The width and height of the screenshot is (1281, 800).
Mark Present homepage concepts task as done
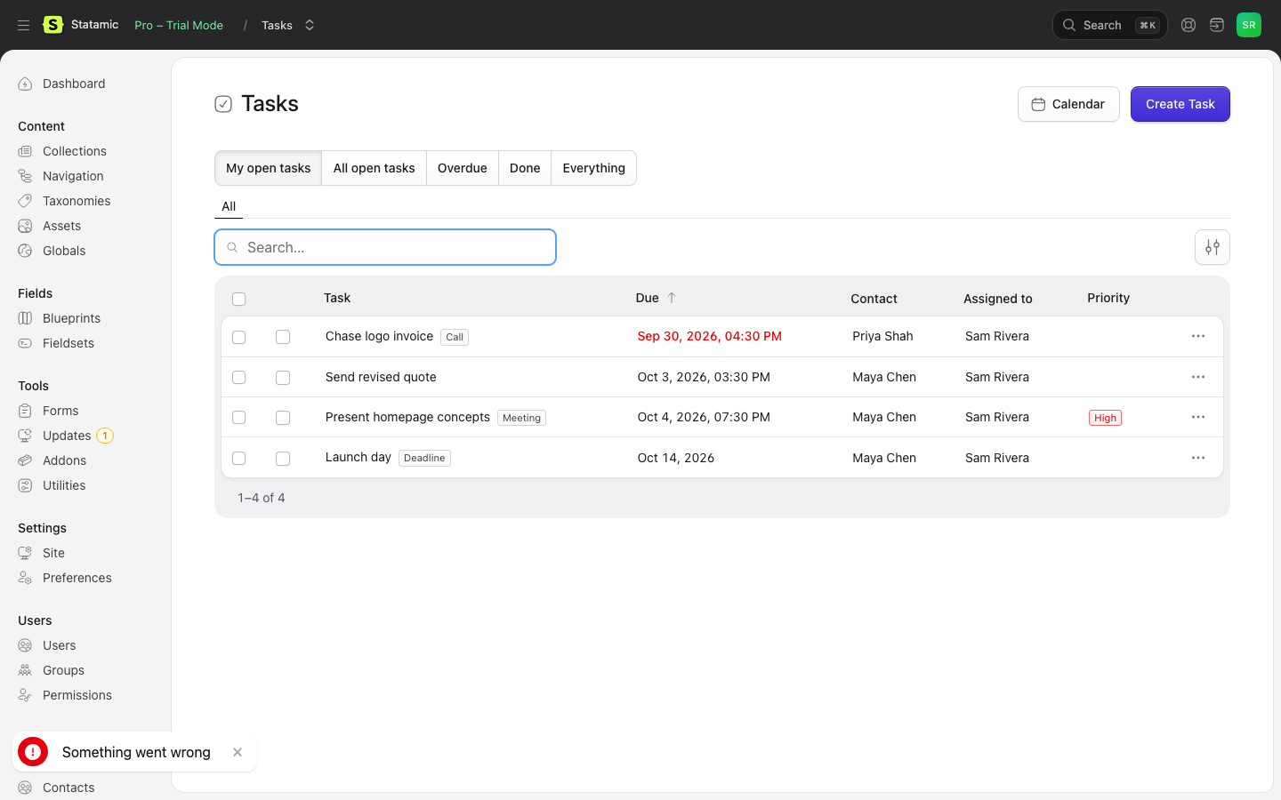(283, 418)
